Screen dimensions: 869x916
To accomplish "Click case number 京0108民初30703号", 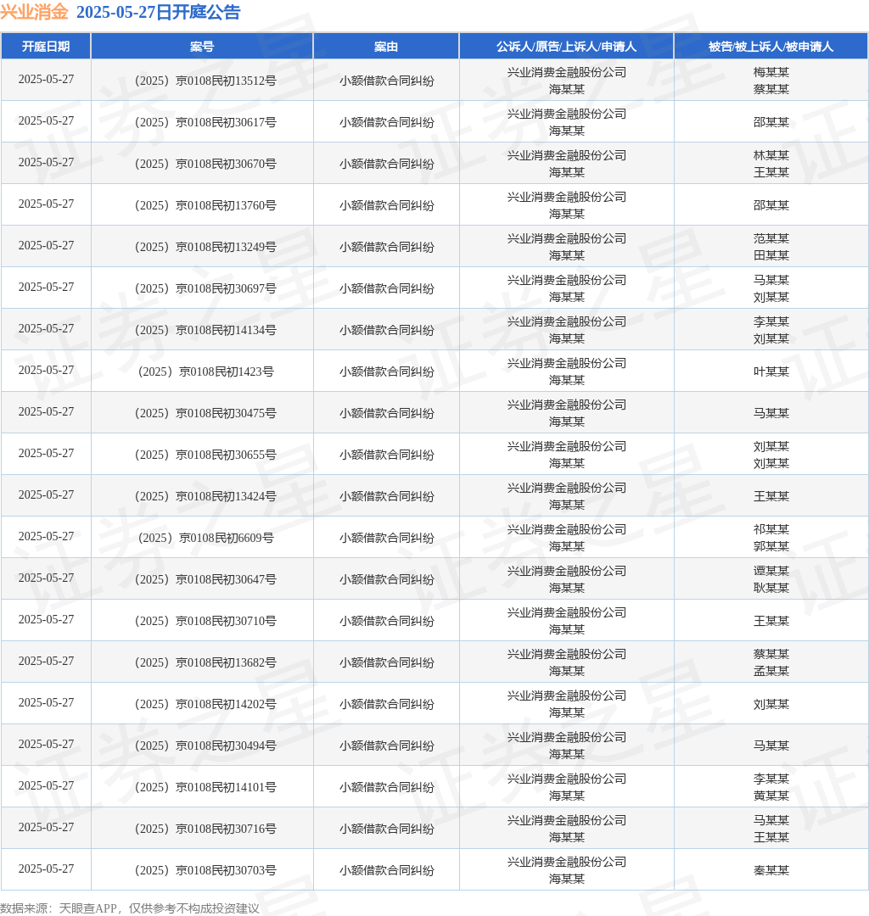I will click(x=226, y=869).
